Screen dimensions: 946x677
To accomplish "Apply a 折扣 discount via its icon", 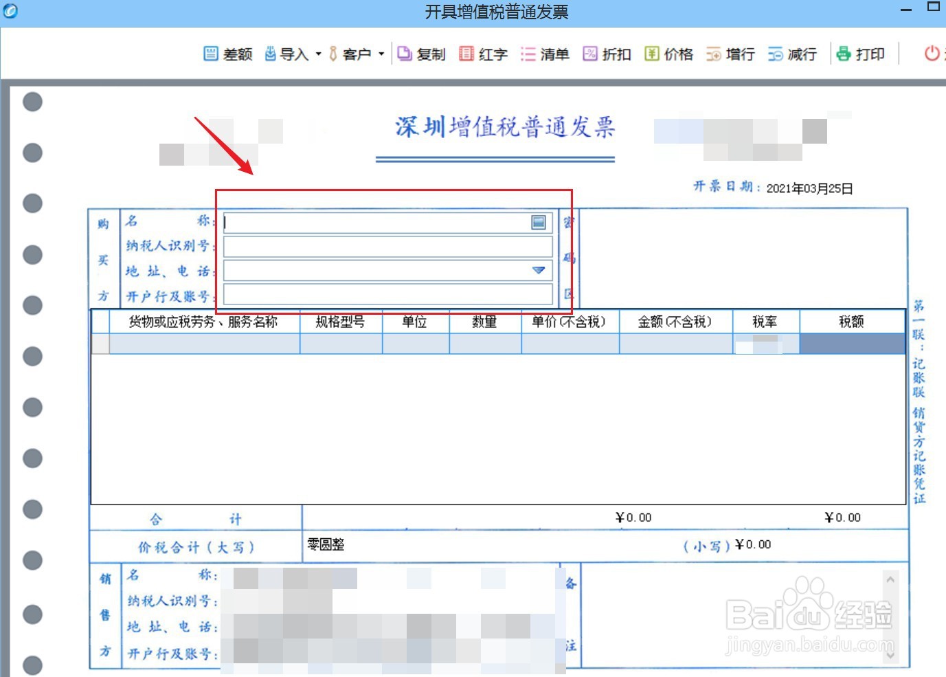I will (607, 54).
